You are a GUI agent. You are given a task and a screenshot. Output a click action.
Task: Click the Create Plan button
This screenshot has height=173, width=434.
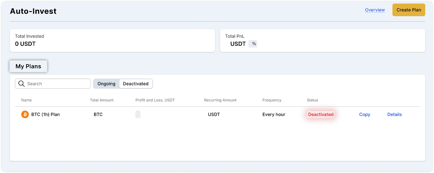point(409,10)
